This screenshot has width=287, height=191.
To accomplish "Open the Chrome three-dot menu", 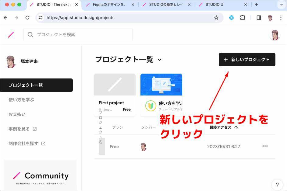I will [x=281, y=18].
